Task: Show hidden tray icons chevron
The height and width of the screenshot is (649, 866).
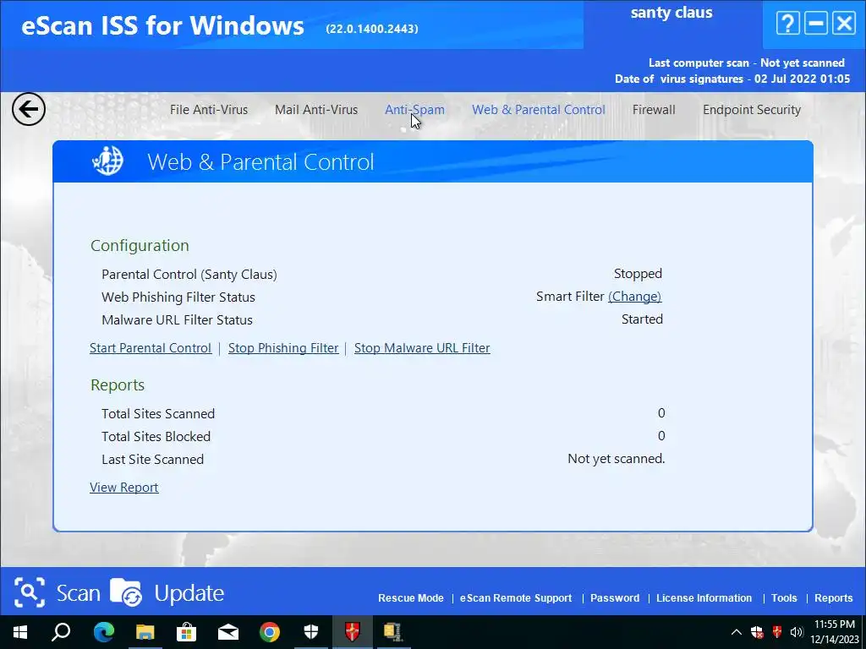Action: [737, 632]
